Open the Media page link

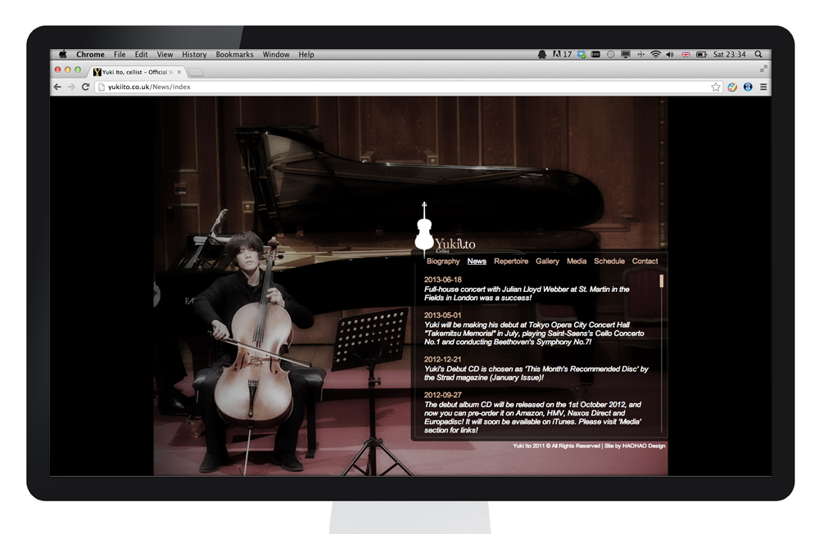pos(576,261)
